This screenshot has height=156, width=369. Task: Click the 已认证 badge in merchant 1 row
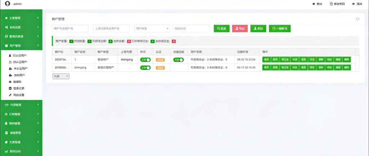pos(160,60)
